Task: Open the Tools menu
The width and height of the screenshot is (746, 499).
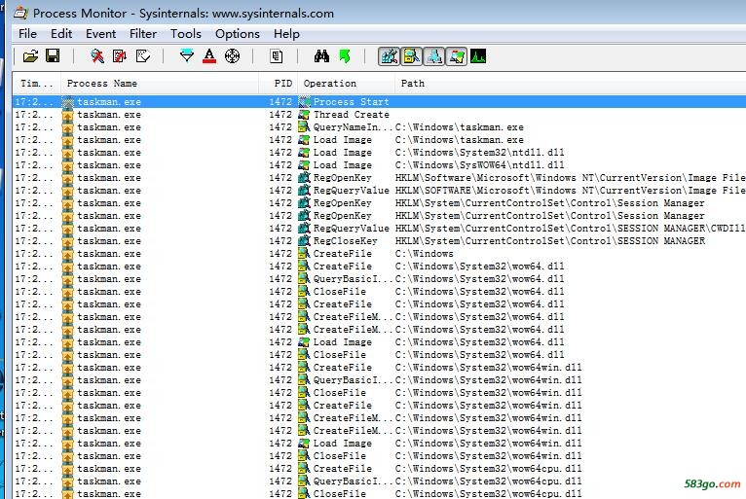Action: tap(186, 34)
